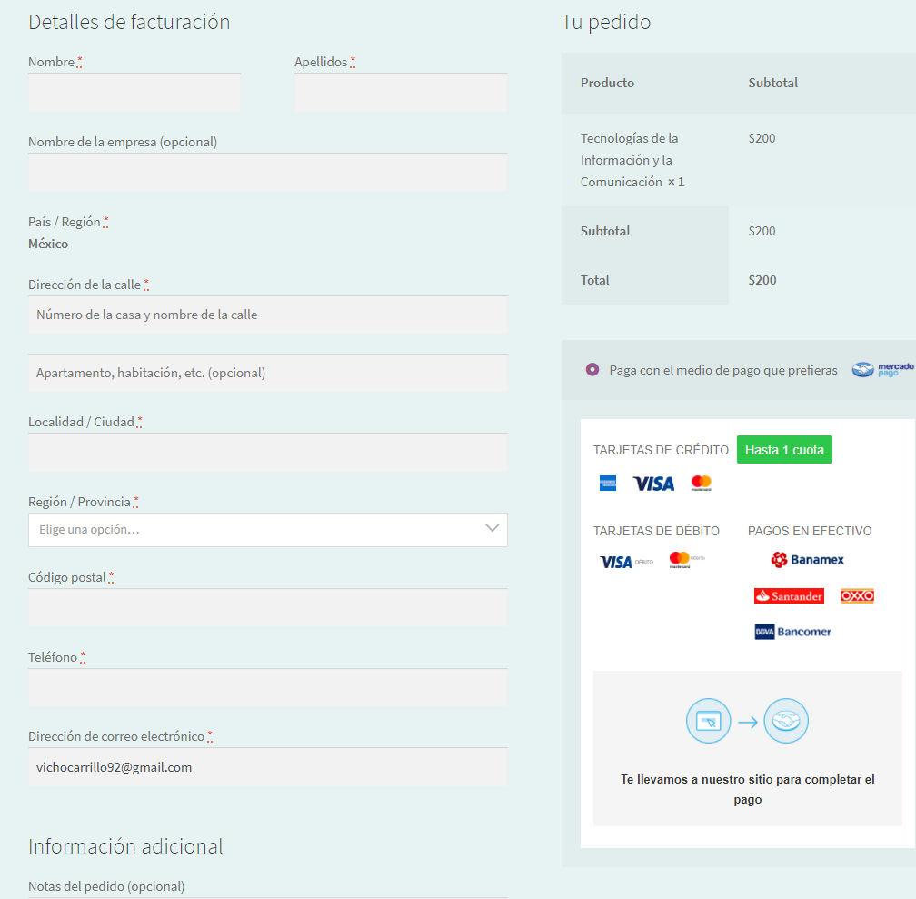Click the Teléfono input field
Screen dimensions: 916x899
267,688
